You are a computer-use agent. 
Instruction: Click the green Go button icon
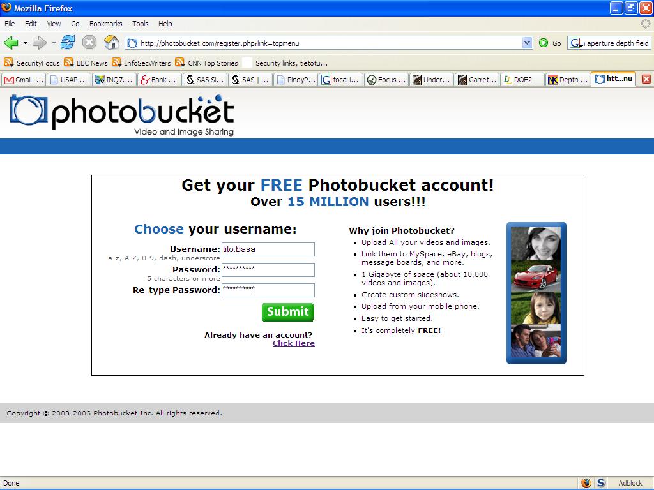coord(543,43)
